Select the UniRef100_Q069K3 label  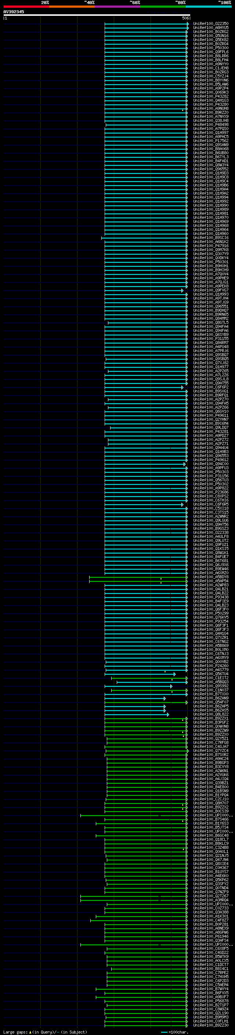[x=210, y=93]
